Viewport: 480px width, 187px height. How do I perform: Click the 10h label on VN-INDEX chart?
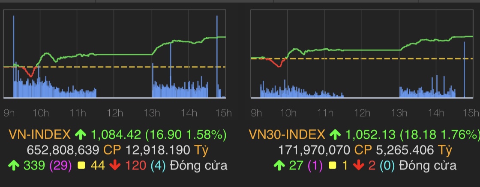pyautogui.click(x=41, y=114)
